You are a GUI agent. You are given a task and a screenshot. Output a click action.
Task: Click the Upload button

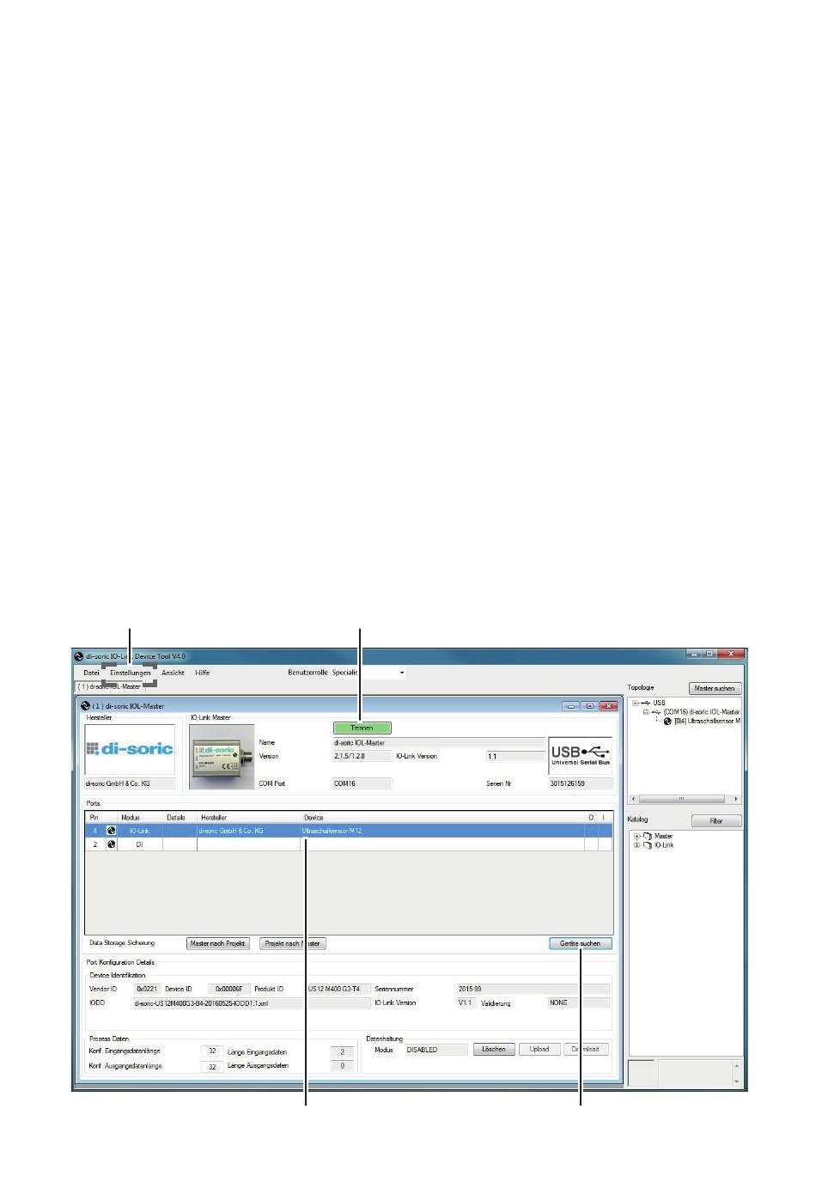[539, 1050]
